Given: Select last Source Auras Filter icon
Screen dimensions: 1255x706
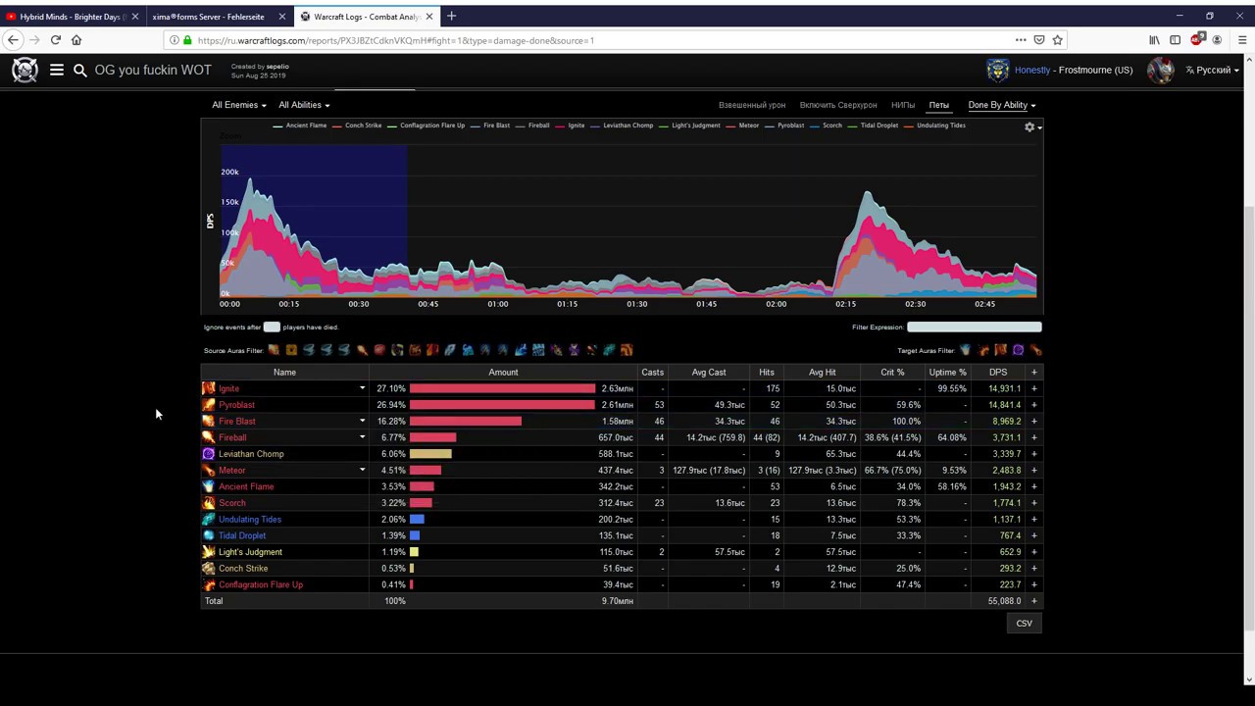Looking at the screenshot, I should 627,350.
